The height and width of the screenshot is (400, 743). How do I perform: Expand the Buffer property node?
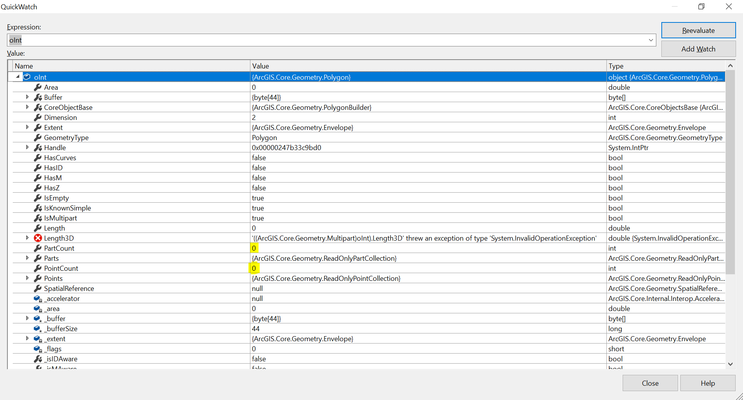click(x=27, y=97)
